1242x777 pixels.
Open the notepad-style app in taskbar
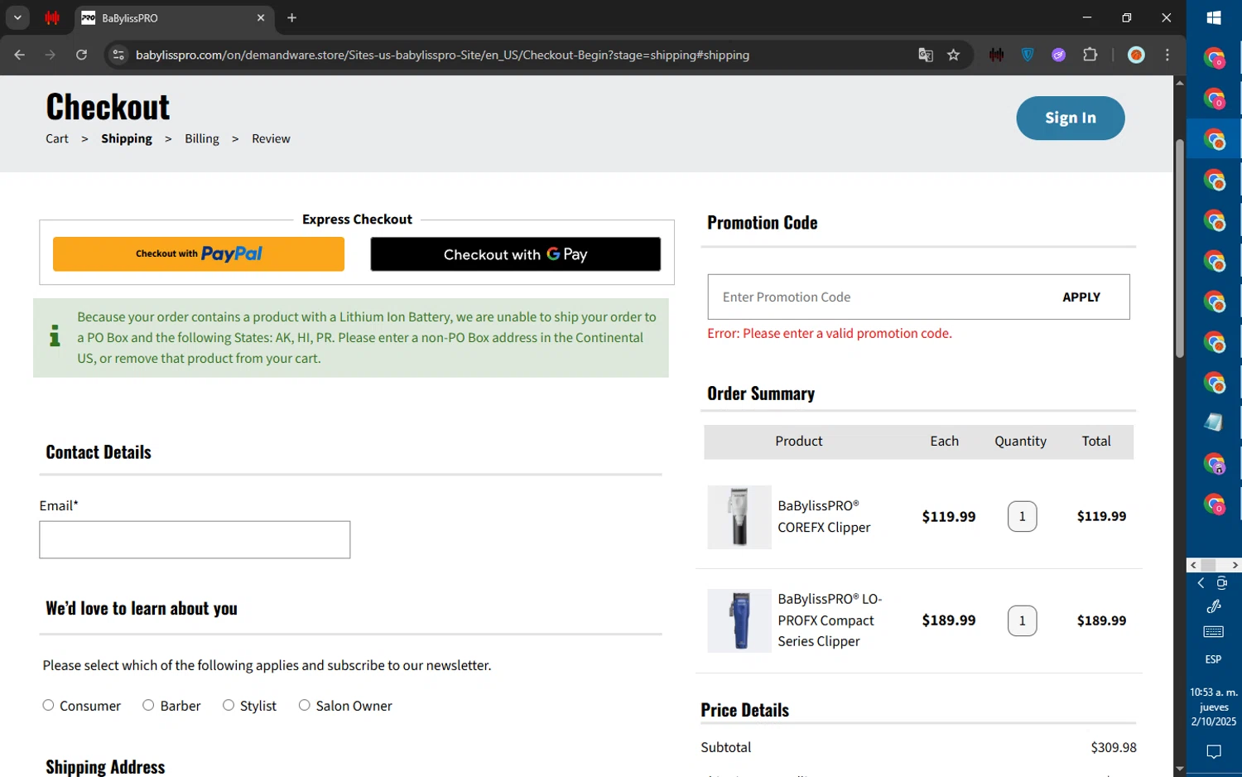click(1214, 422)
